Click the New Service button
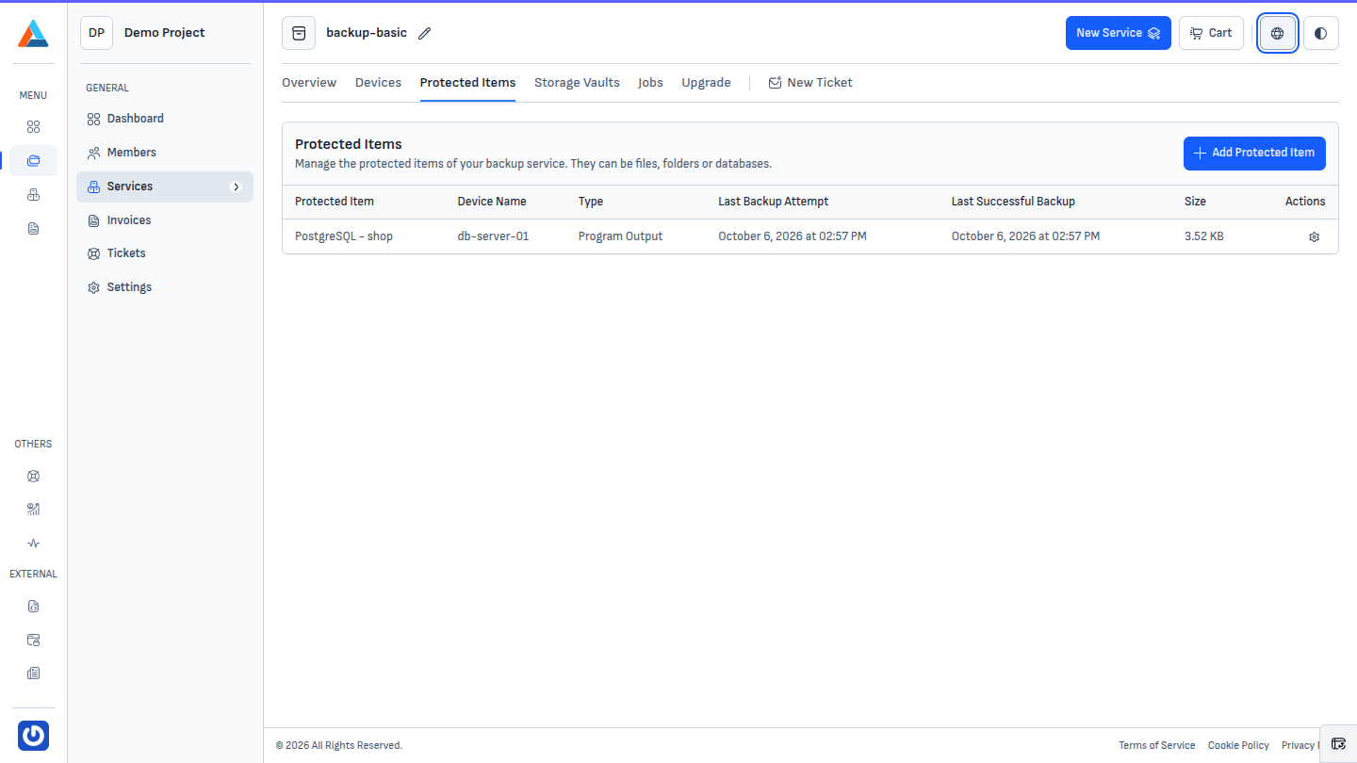Screen dimensions: 1357x763 1119,33
